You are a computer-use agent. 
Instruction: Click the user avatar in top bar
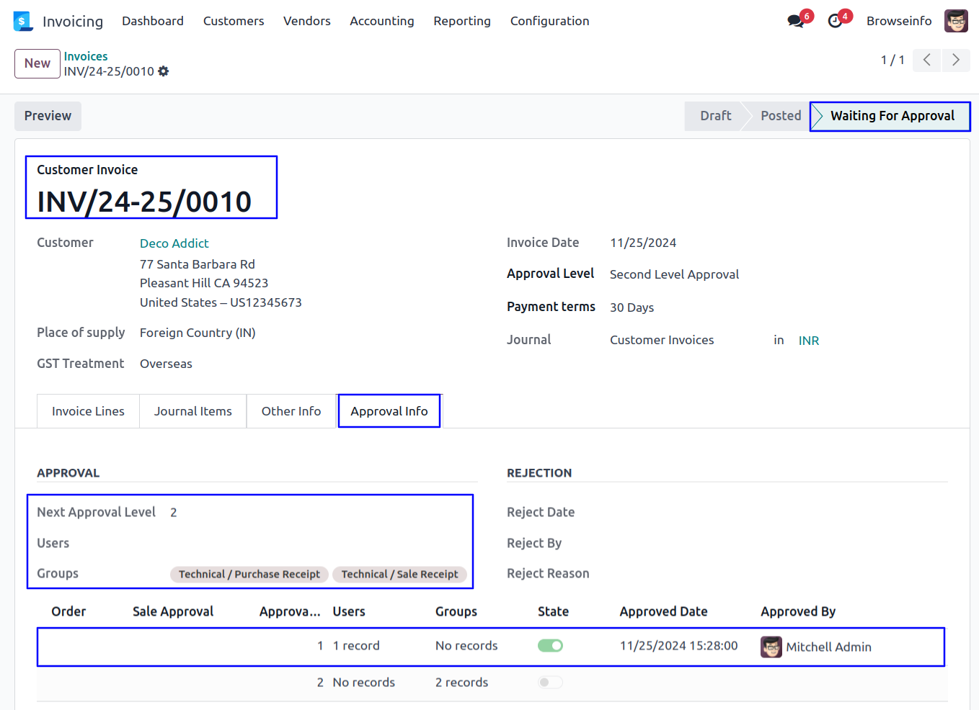tap(956, 22)
